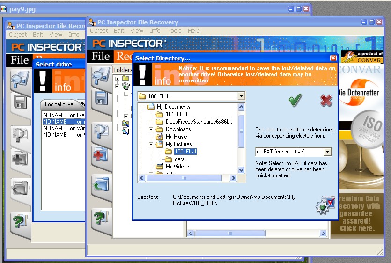The image size is (391, 263).
Task: Click horizontal scrollbar thumb in directory tree
Action: pos(184,178)
